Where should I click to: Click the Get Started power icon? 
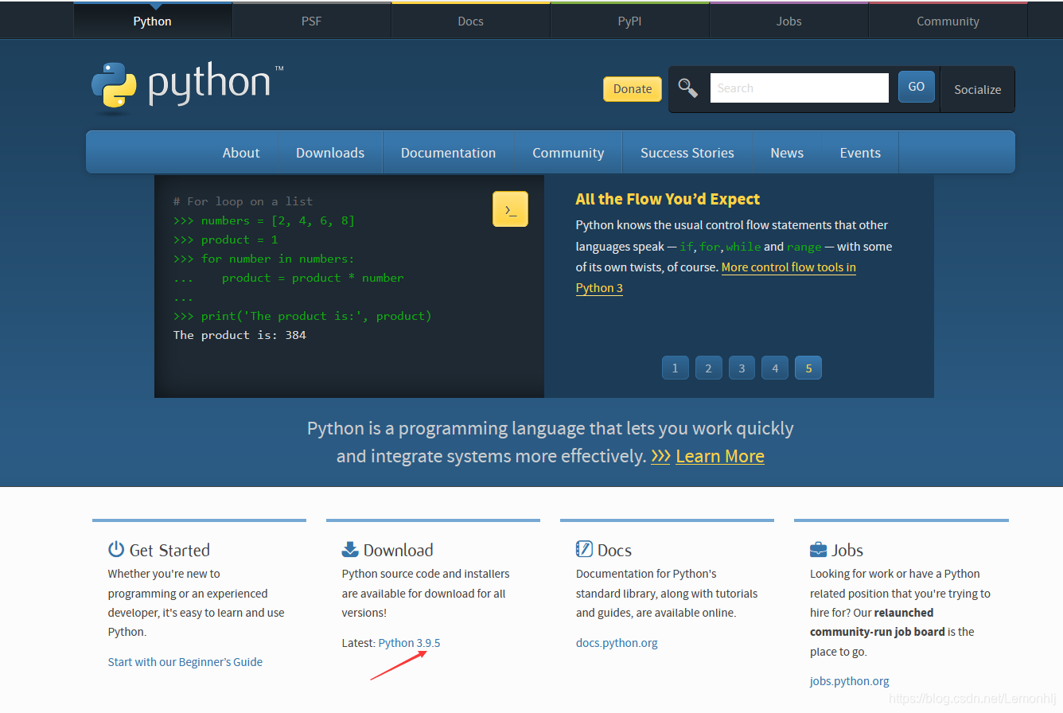(x=116, y=549)
